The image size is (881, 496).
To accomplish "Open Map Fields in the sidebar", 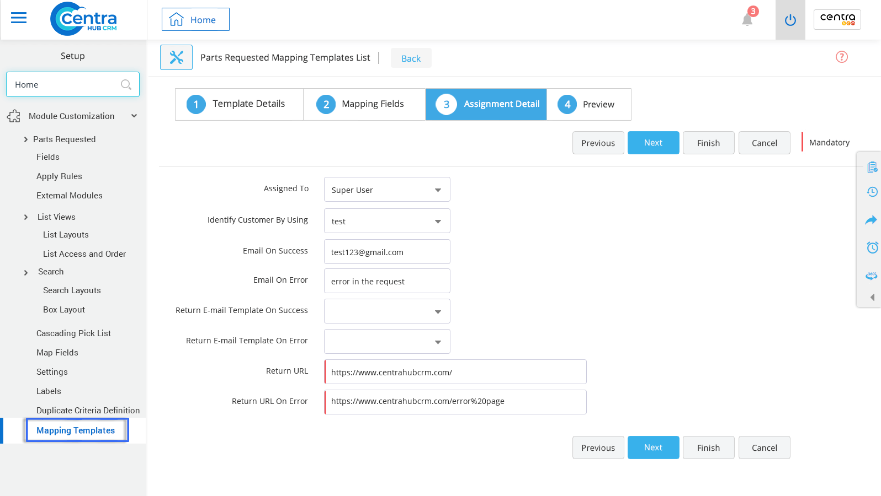I will coord(57,353).
